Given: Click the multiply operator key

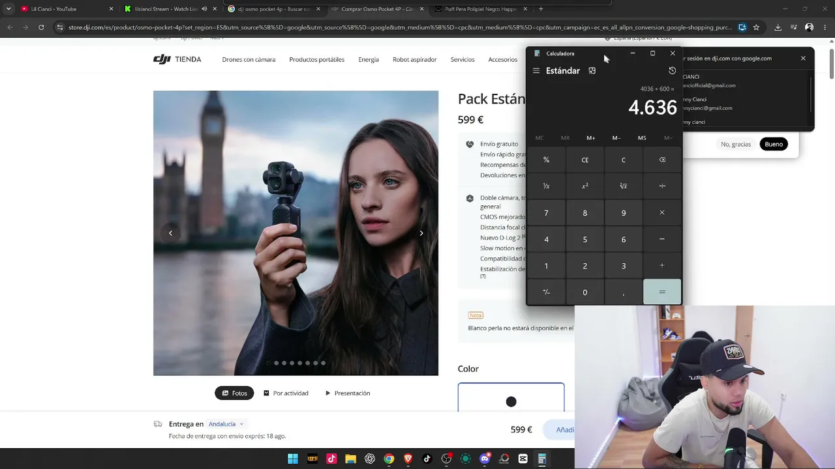Looking at the screenshot, I should click(662, 213).
